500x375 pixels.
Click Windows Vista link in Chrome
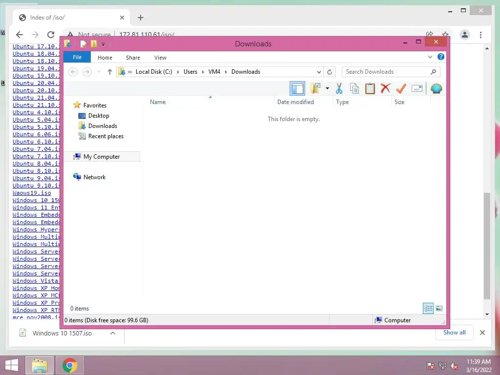point(36,281)
